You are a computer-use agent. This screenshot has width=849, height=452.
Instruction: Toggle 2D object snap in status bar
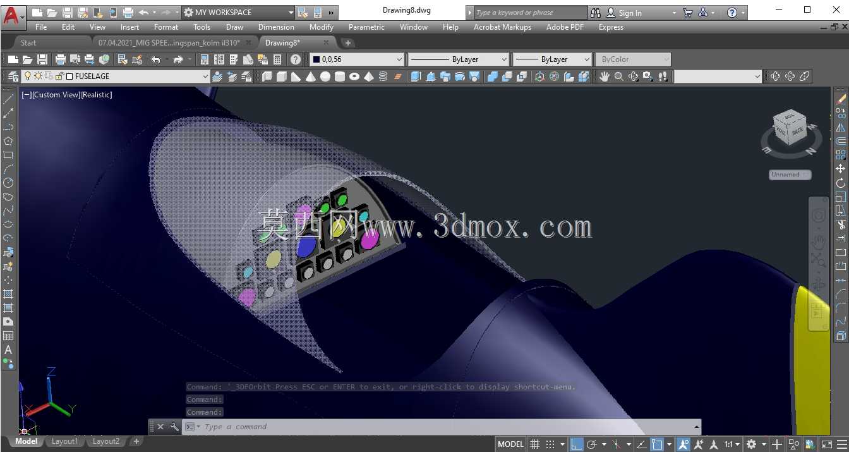pos(658,444)
